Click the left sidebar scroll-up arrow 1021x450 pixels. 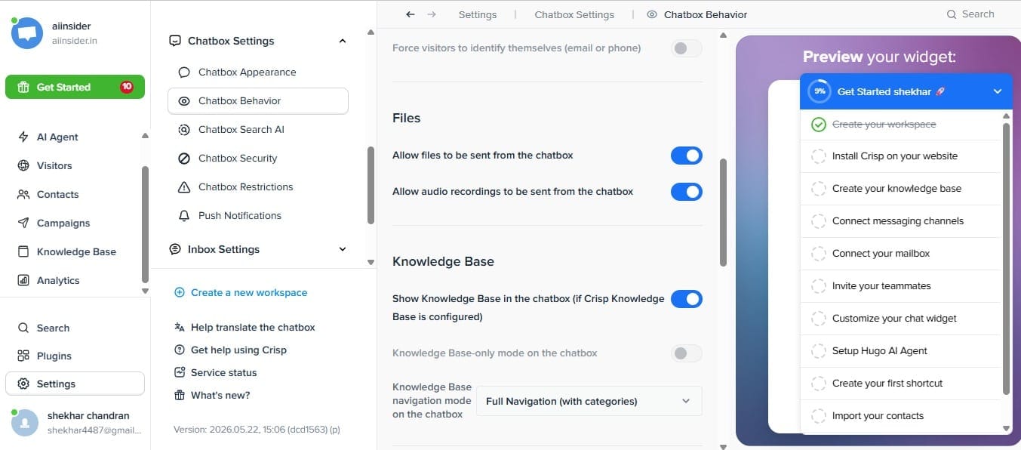145,136
